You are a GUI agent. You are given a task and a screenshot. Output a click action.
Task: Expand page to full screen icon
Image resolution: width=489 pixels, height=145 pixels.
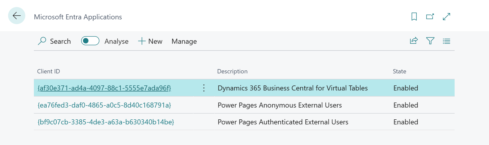click(x=447, y=17)
